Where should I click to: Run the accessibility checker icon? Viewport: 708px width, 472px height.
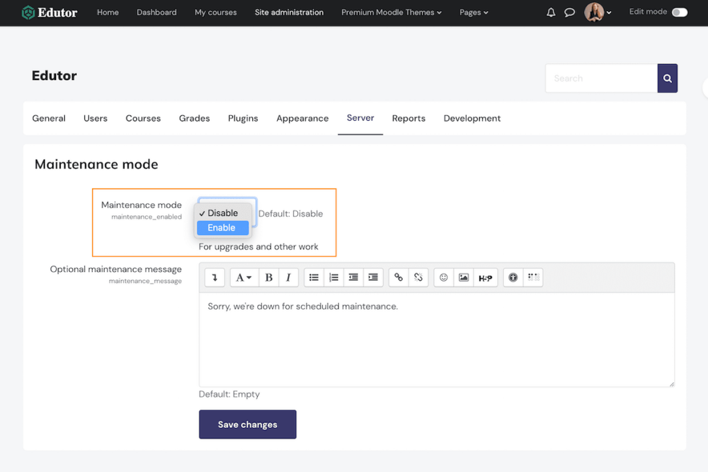click(512, 277)
